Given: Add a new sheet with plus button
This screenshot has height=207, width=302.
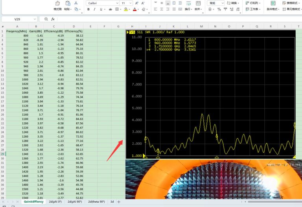Looking at the screenshot, I should pos(119,202).
